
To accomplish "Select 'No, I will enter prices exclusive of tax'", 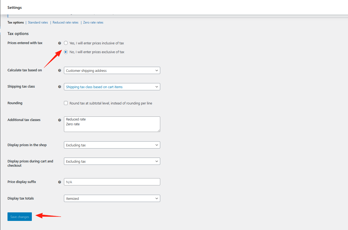I will (x=66, y=52).
